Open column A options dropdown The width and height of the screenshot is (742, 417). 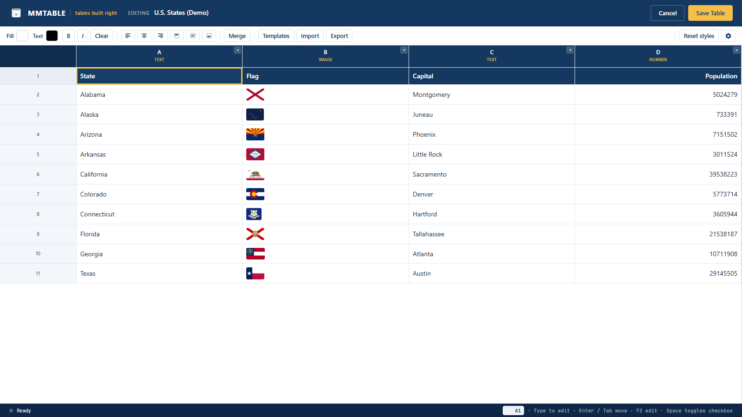(237, 50)
